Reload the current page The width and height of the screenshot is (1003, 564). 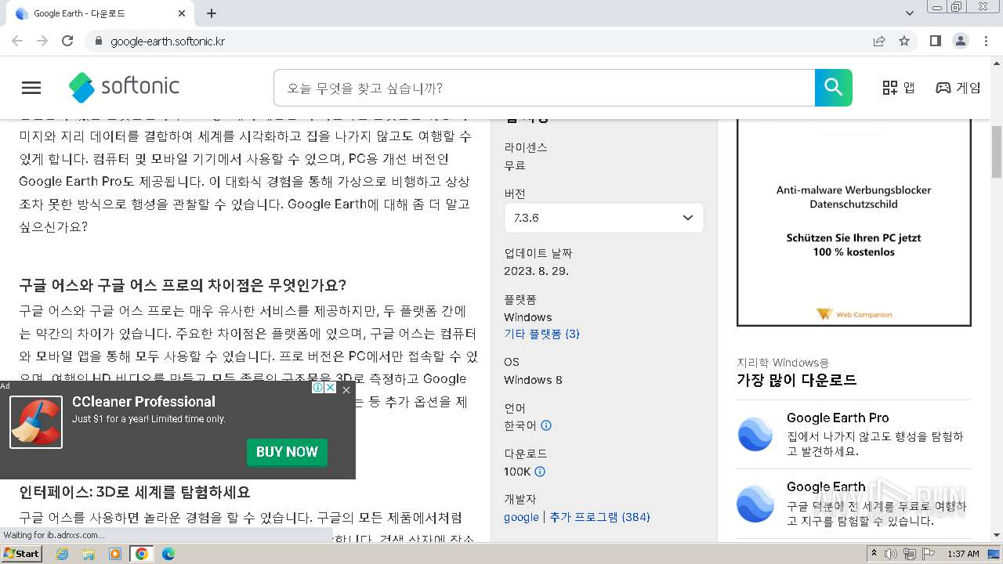[67, 41]
